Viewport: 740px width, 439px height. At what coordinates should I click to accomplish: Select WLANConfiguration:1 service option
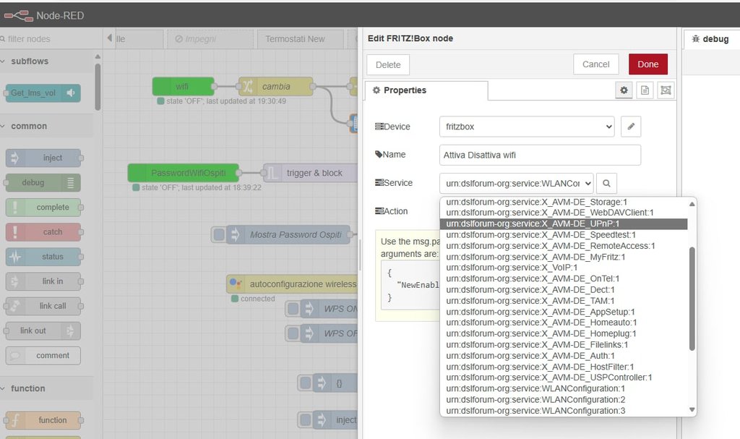coord(564,389)
